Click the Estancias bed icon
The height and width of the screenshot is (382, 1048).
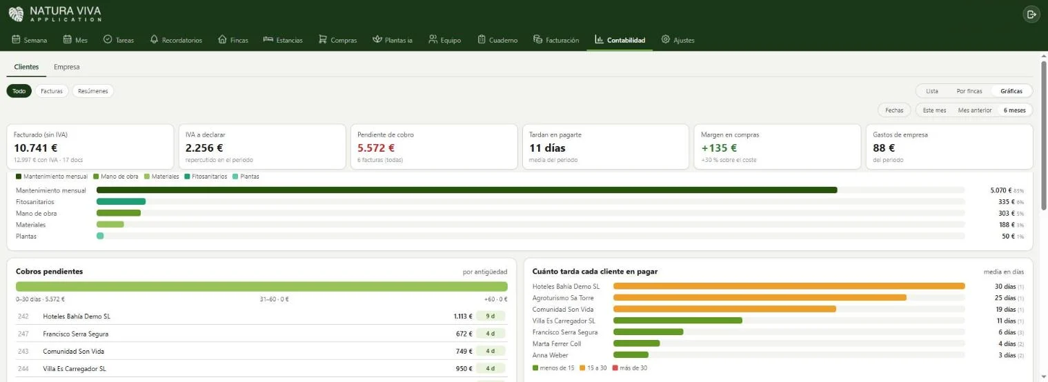point(268,39)
